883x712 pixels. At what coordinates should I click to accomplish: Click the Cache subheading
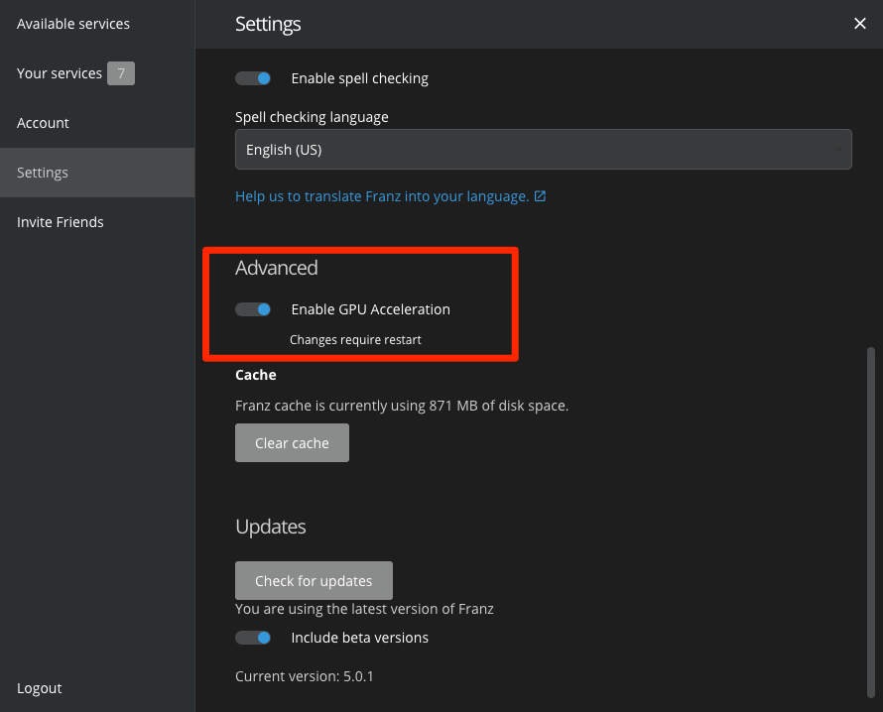click(256, 375)
